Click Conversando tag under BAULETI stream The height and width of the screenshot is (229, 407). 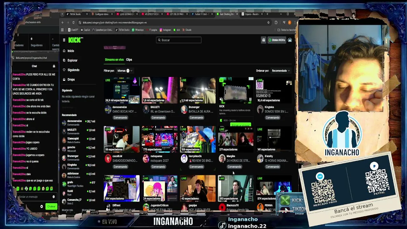(158, 118)
